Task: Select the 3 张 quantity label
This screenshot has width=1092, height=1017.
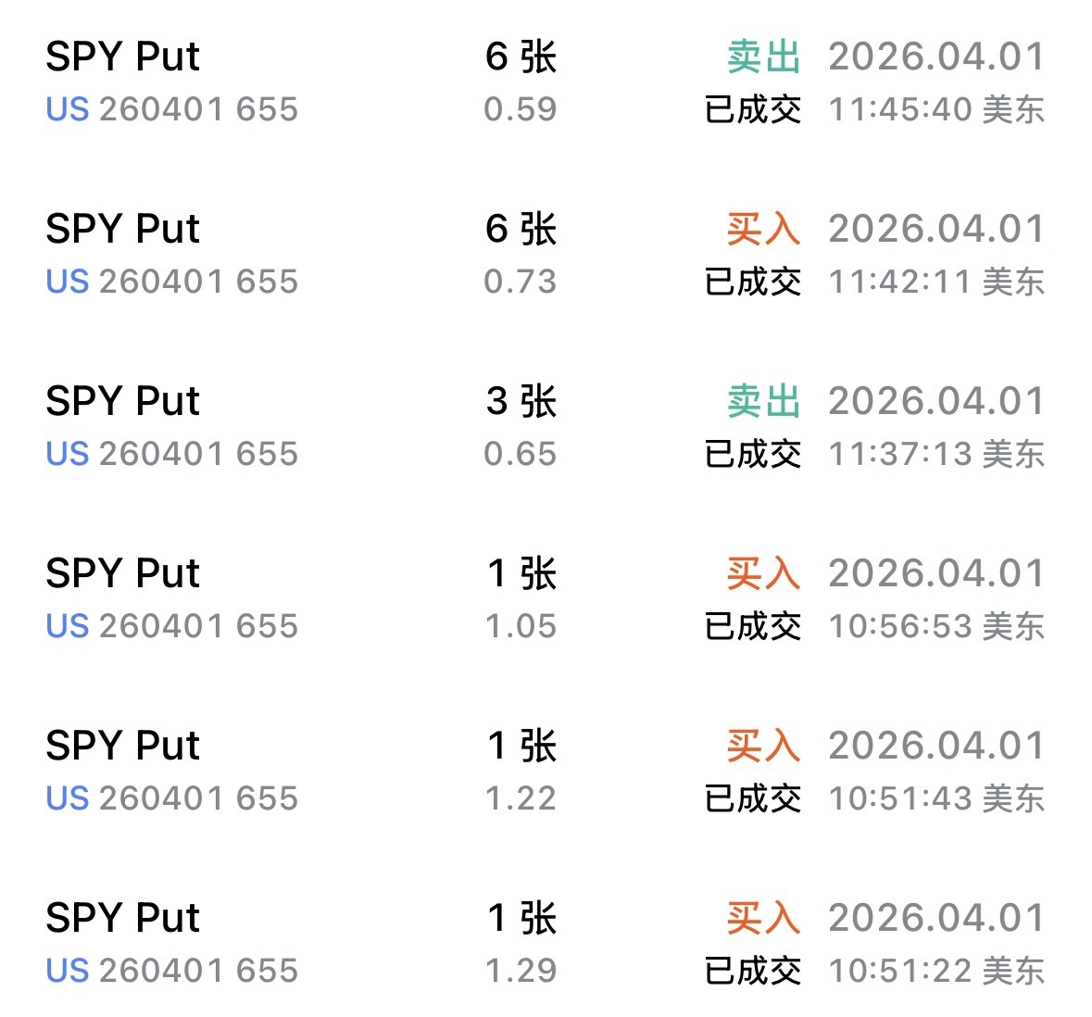Action: point(521,402)
